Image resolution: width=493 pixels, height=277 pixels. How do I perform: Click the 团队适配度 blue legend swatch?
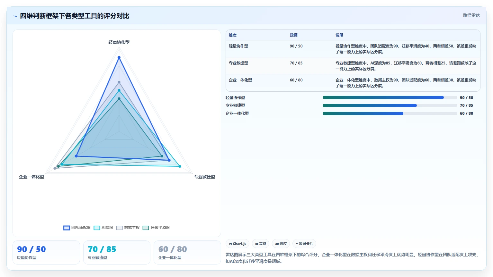click(67, 228)
